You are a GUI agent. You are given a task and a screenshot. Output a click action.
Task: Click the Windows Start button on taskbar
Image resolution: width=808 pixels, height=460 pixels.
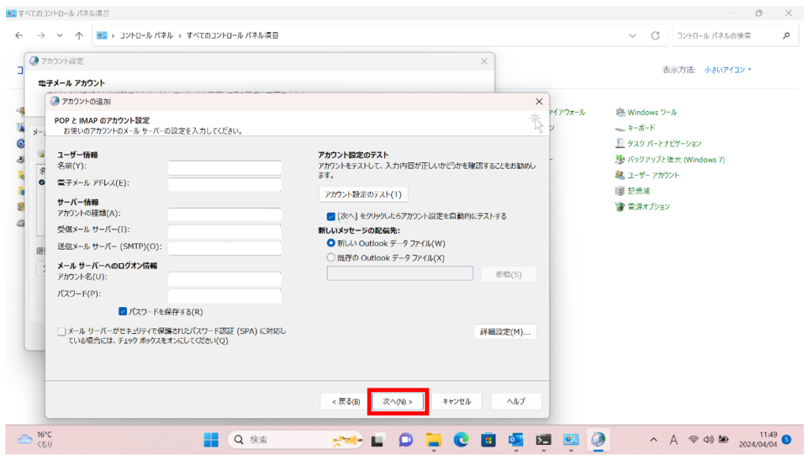click(x=211, y=440)
